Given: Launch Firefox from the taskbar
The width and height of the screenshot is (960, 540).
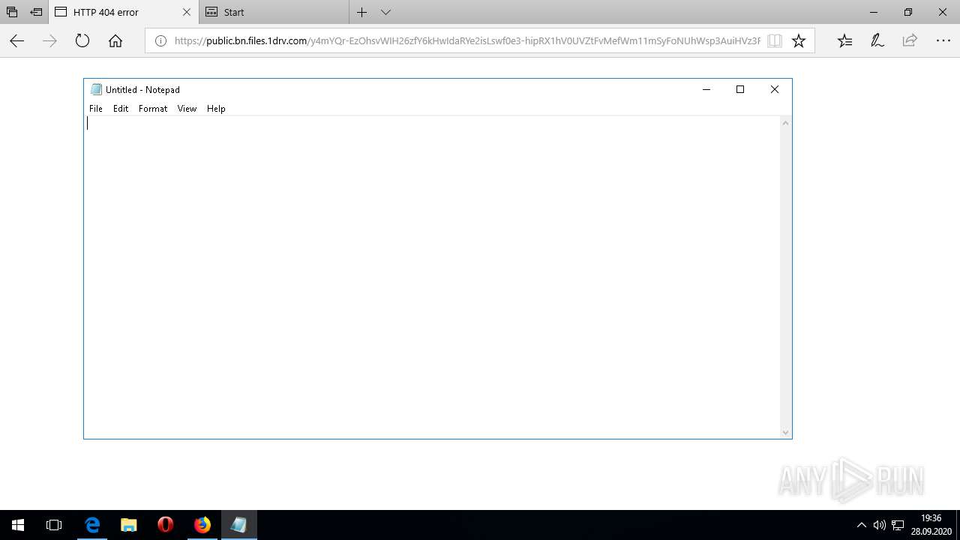Looking at the screenshot, I should (202, 525).
